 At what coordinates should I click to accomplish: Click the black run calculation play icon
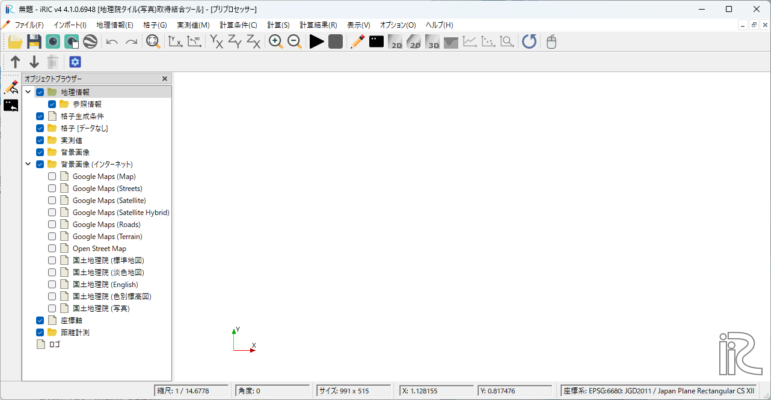(316, 41)
